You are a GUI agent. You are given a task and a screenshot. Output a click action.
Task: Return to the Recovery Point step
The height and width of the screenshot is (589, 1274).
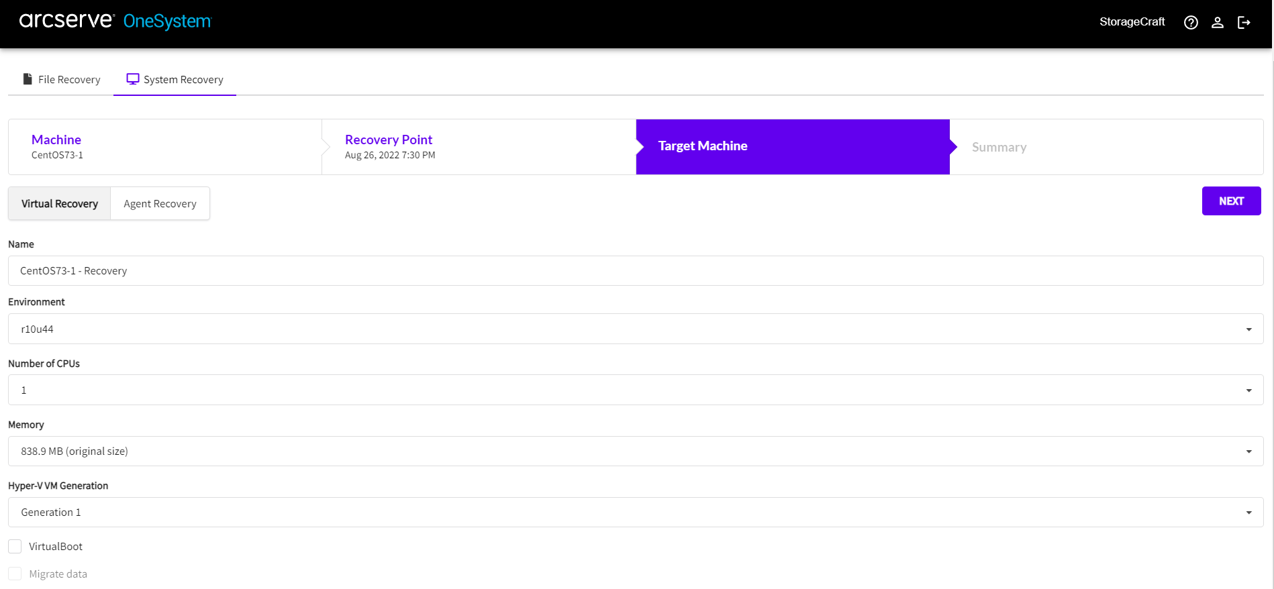(x=389, y=140)
